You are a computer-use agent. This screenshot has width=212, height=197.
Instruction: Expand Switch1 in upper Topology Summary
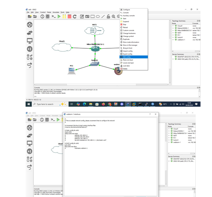point(173,37)
